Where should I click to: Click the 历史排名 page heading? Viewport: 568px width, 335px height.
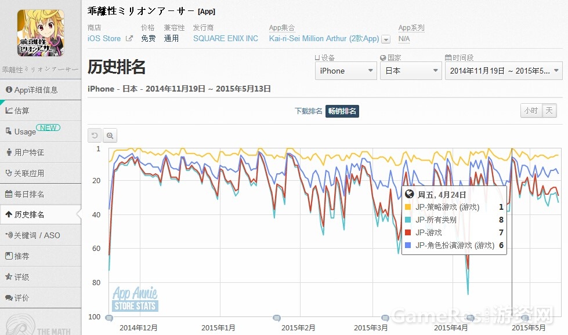point(117,67)
